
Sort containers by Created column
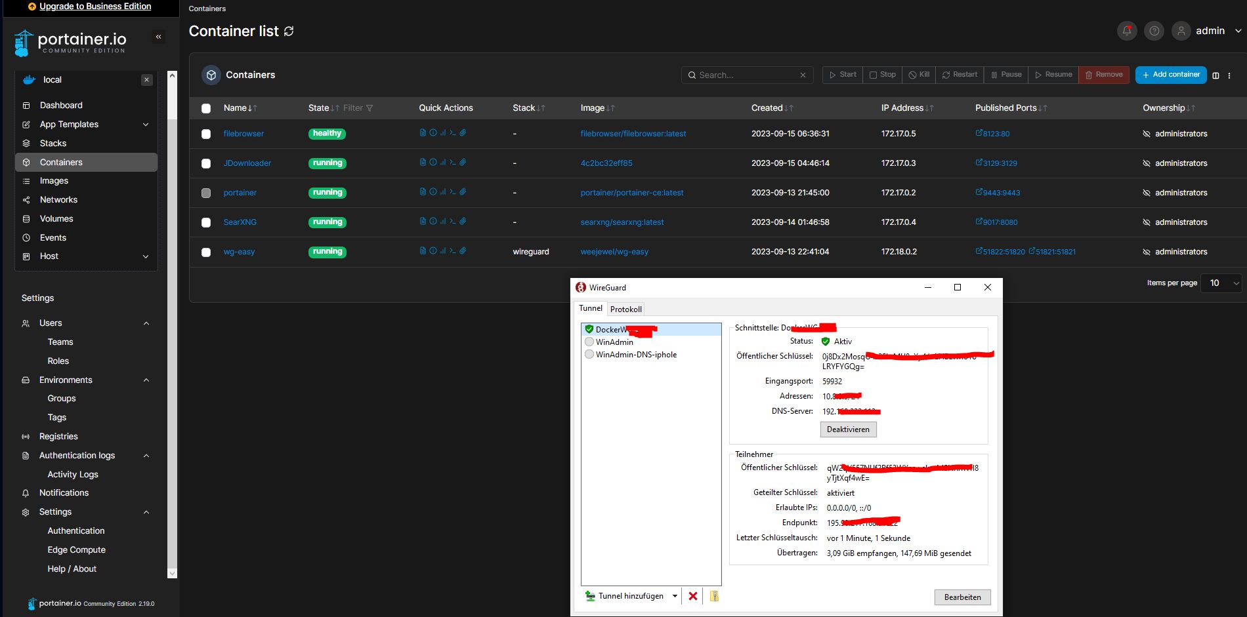[x=772, y=108]
